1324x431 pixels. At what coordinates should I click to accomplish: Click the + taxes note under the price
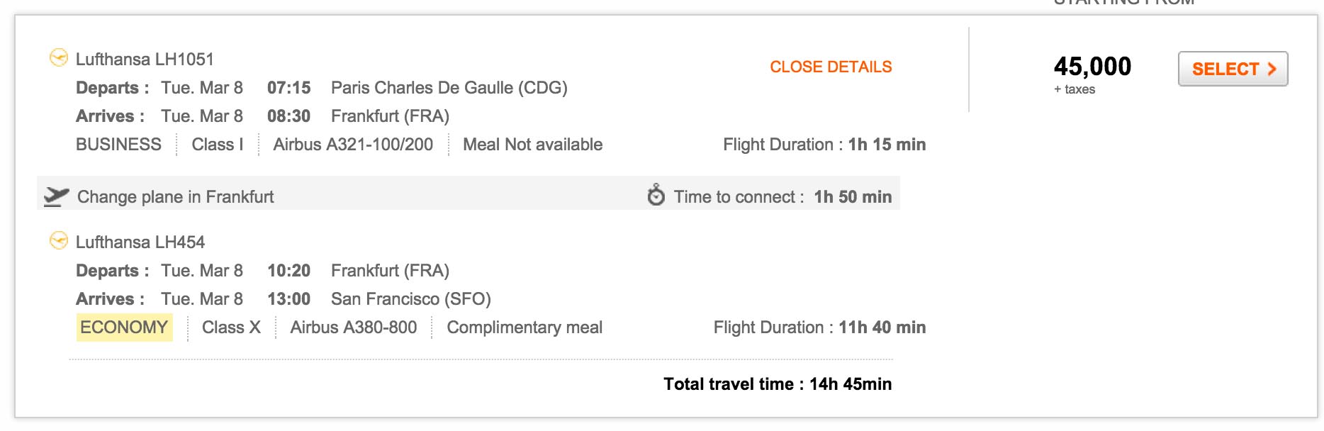pos(1074,89)
